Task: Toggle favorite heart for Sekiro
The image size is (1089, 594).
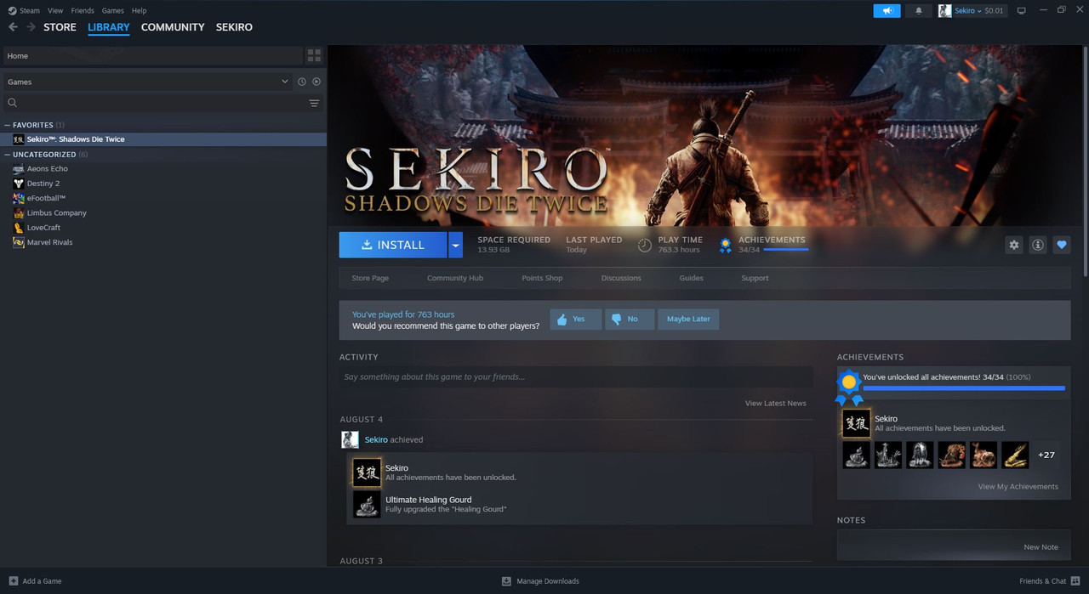Action: coord(1061,245)
